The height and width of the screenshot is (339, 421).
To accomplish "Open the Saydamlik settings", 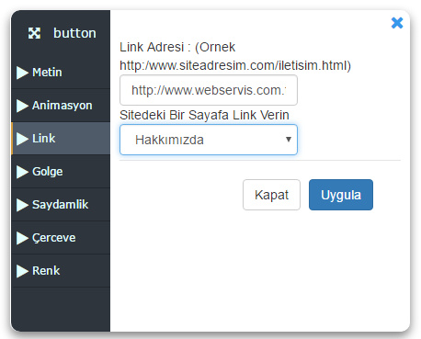I will pyautogui.click(x=61, y=205).
